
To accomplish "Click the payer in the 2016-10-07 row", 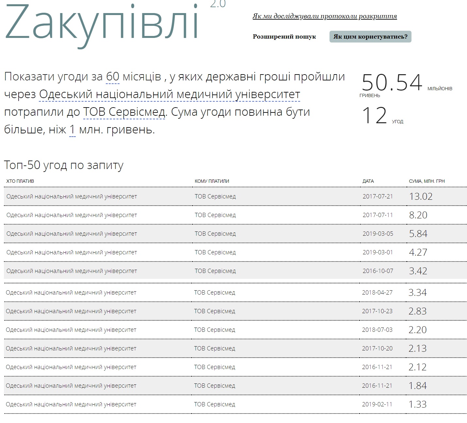I will click(x=72, y=271).
